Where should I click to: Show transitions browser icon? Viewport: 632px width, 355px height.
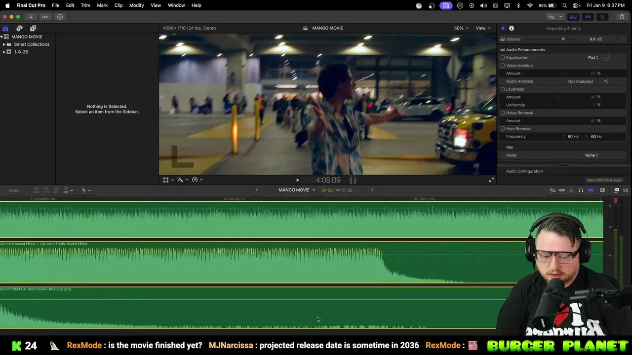click(626, 190)
